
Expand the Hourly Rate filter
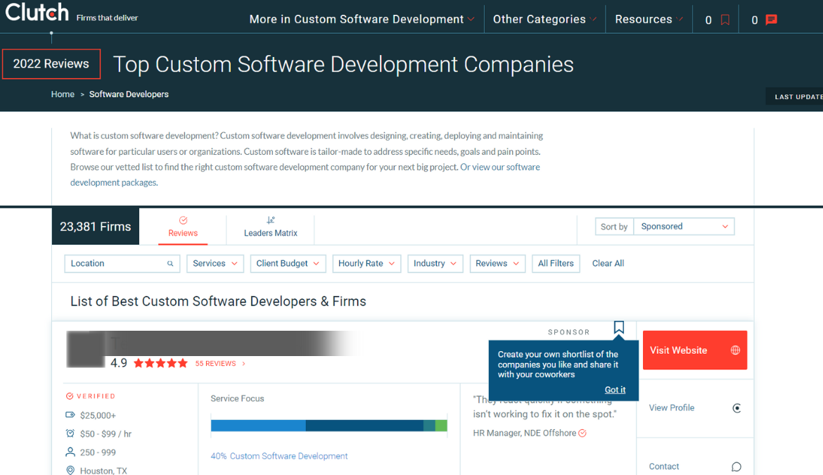[x=366, y=264]
